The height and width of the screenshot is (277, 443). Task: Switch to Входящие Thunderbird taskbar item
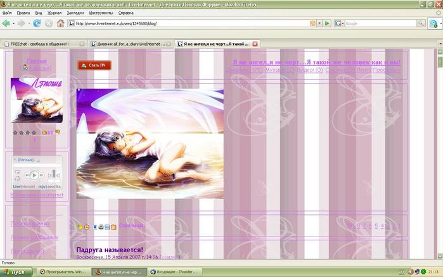[175, 272]
